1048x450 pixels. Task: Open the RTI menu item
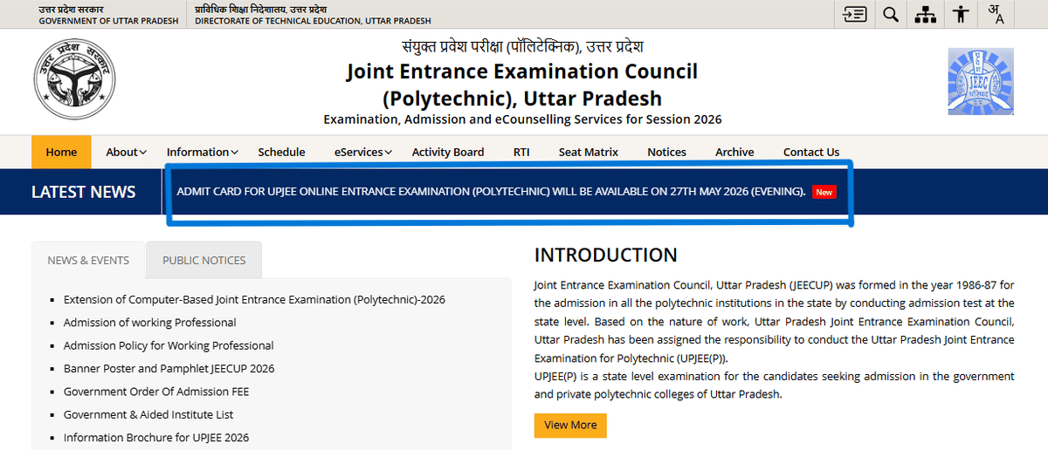click(521, 152)
